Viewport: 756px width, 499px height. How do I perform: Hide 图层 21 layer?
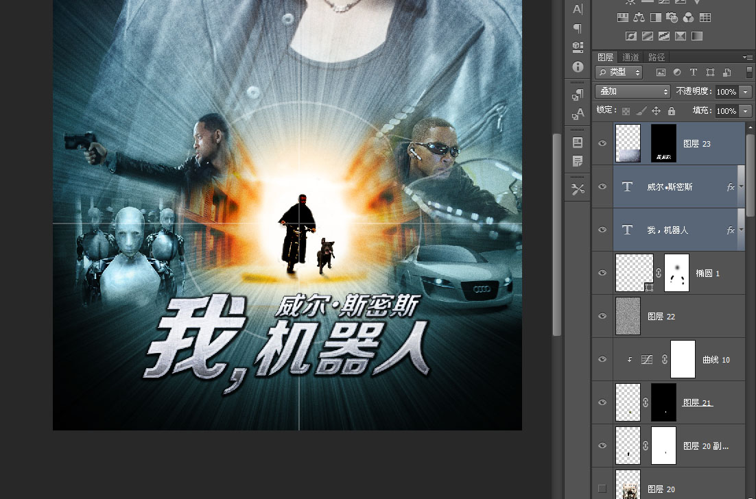[602, 402]
